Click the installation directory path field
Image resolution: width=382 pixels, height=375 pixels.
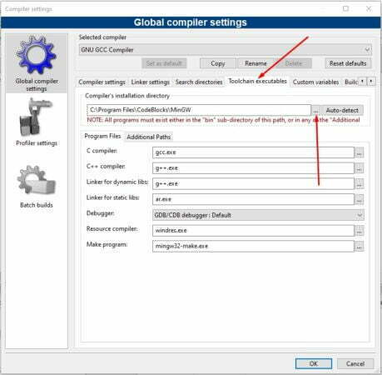pos(199,110)
